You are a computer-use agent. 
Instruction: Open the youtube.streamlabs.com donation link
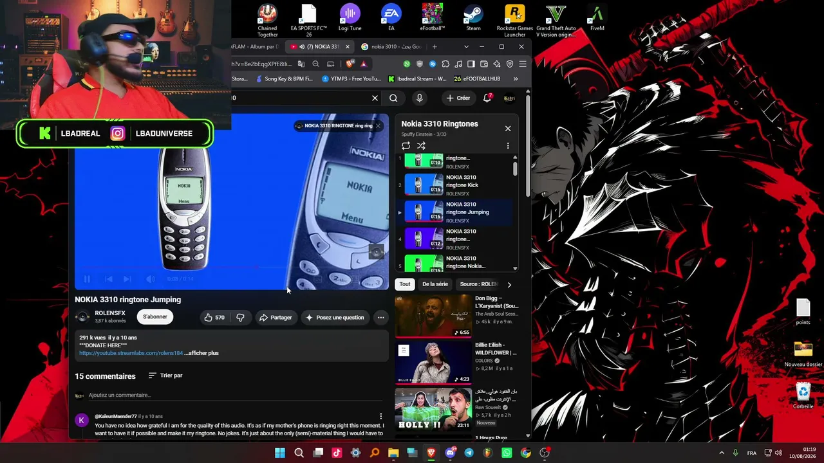click(131, 353)
